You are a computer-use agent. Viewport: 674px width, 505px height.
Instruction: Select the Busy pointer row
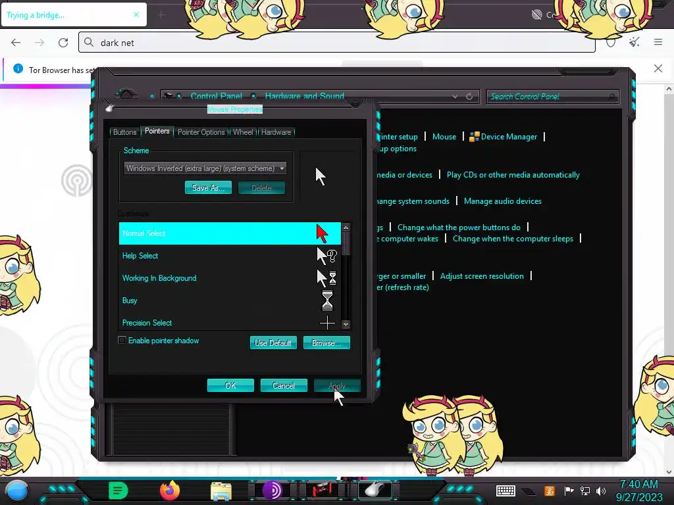point(230,300)
